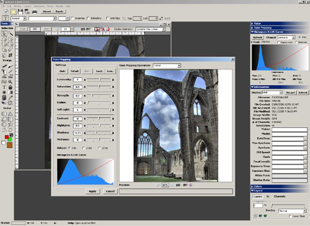Enable the Anti Alias checkbox
This screenshot has width=310, height=226.
107,19
